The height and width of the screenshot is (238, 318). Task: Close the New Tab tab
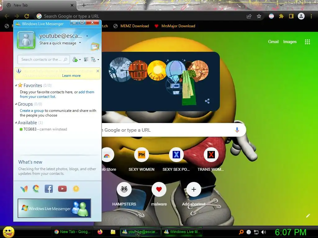pos(72,5)
